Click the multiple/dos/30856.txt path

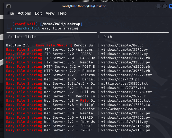point(124,84)
